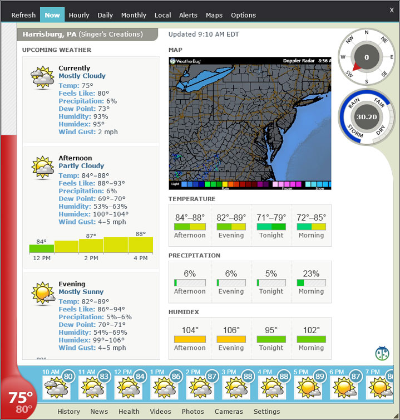
Task: Select the 5 PM hourly forecast icon
Action: click(308, 387)
